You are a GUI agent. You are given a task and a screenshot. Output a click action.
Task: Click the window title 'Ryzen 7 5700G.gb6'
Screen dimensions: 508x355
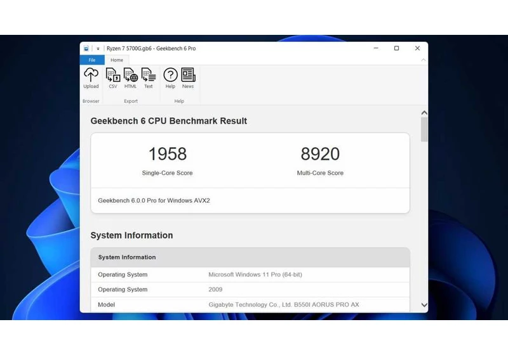(129, 49)
